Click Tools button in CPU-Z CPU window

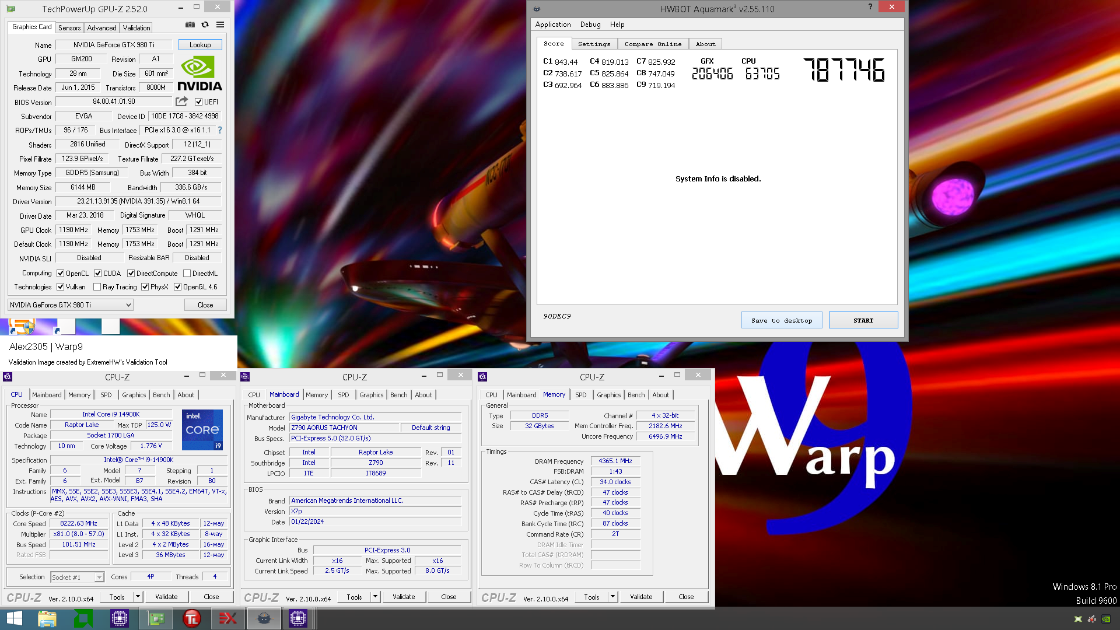[x=117, y=597]
